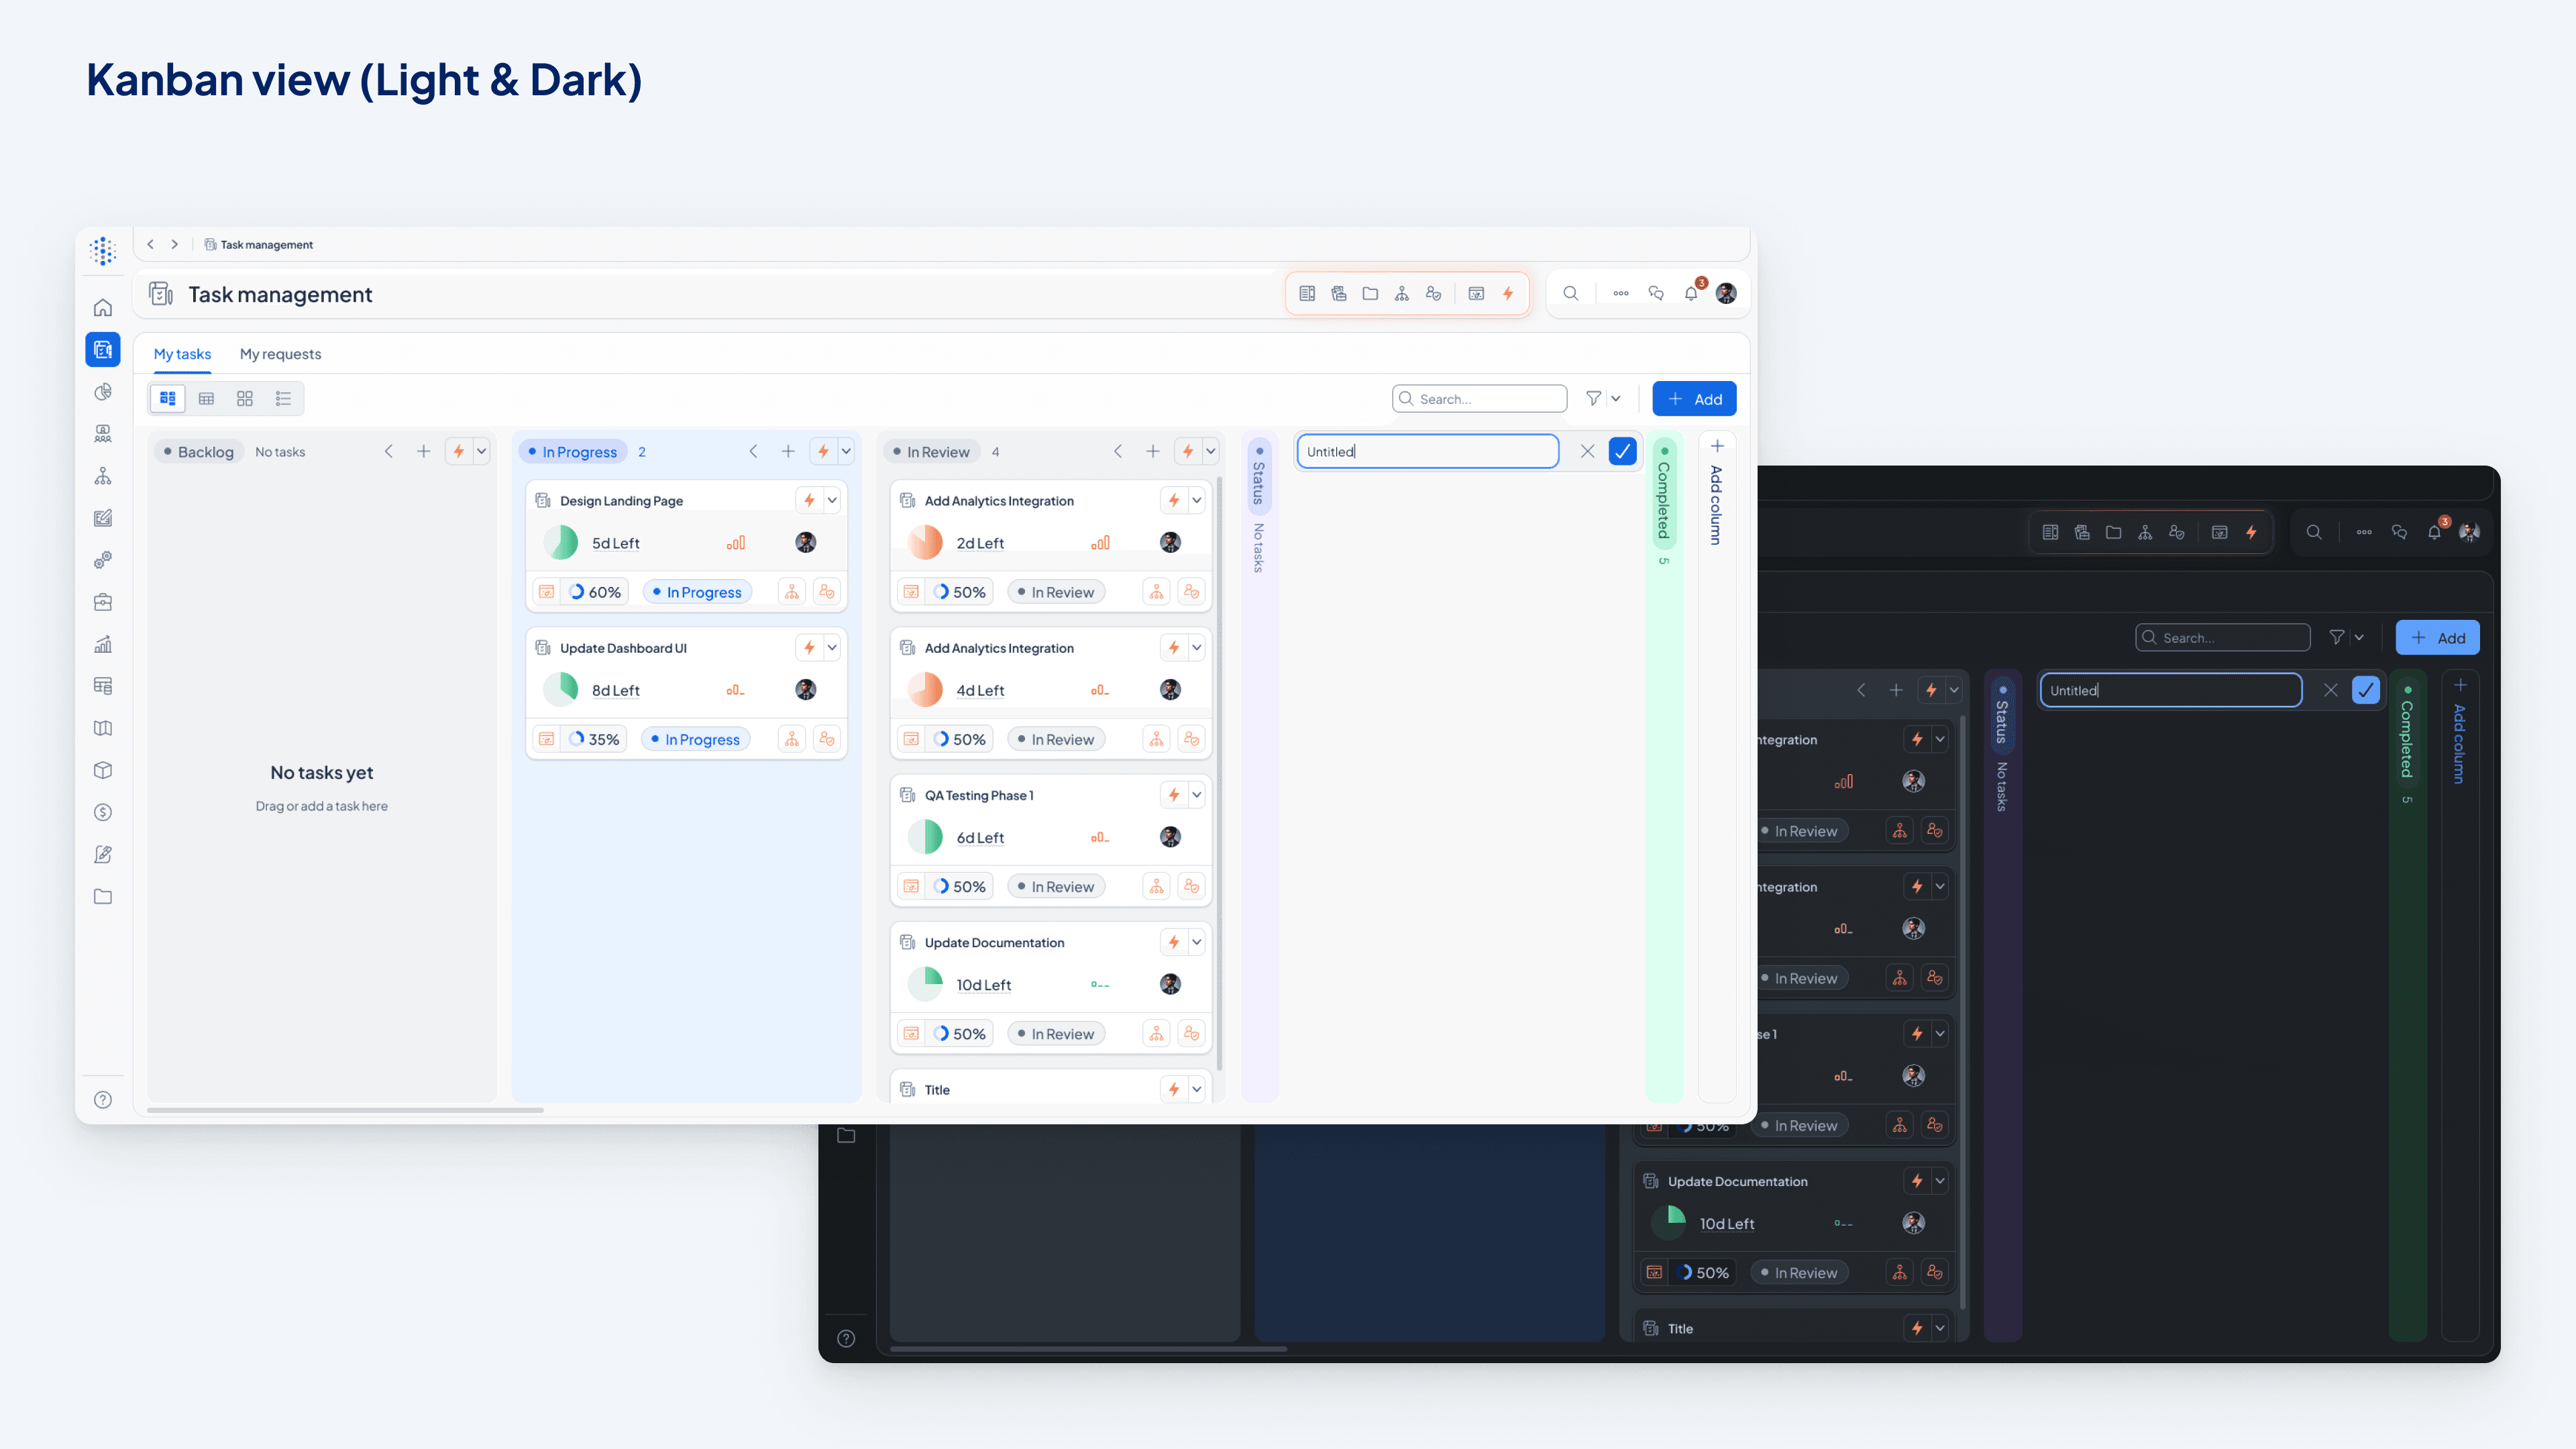Switch to My requests tab
The image size is (2576, 1449).
[x=280, y=354]
